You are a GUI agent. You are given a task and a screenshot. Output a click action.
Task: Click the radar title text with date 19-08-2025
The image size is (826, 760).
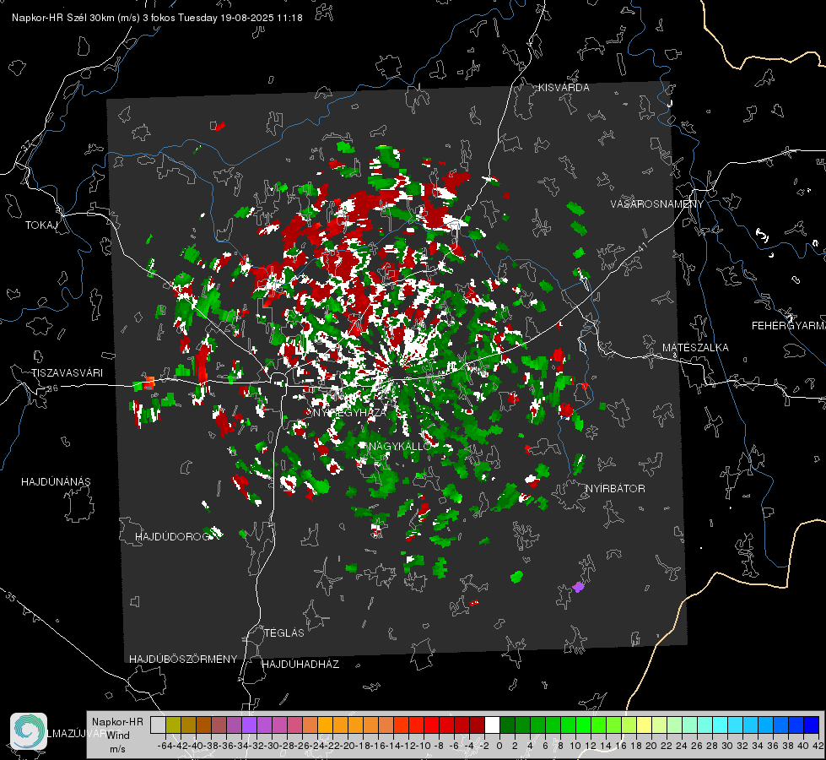pos(157,18)
